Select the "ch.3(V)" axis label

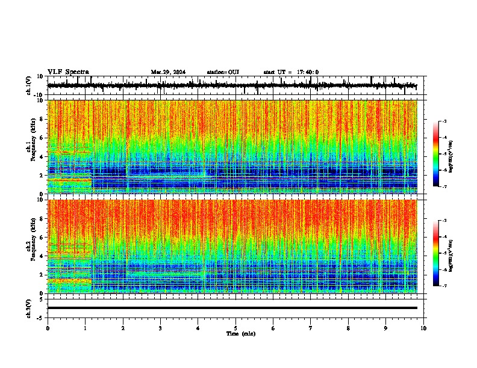click(x=29, y=308)
